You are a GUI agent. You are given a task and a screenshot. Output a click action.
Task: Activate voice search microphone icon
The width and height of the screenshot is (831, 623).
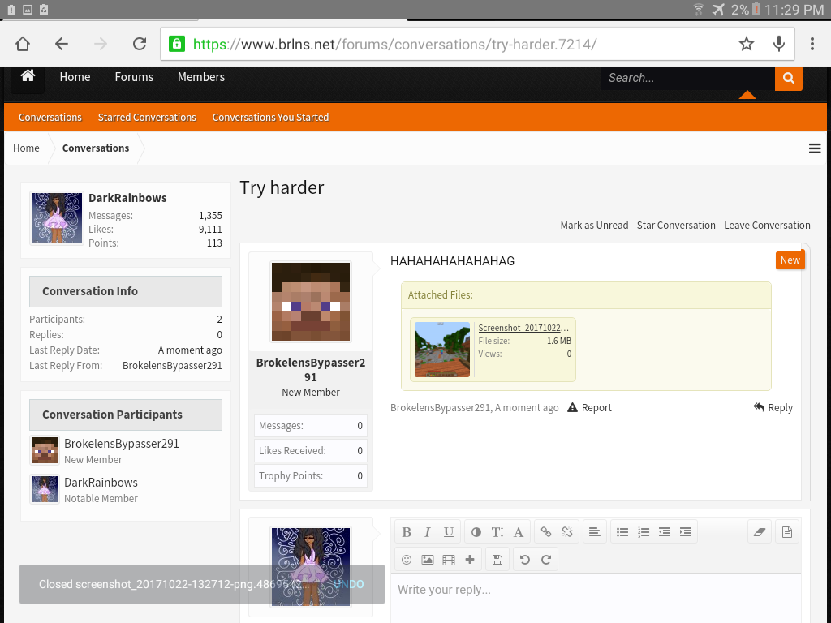click(x=778, y=44)
